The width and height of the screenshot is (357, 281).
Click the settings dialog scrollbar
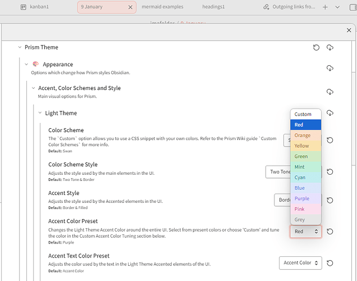coord(354,119)
